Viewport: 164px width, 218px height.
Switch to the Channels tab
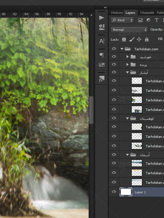[147, 13]
